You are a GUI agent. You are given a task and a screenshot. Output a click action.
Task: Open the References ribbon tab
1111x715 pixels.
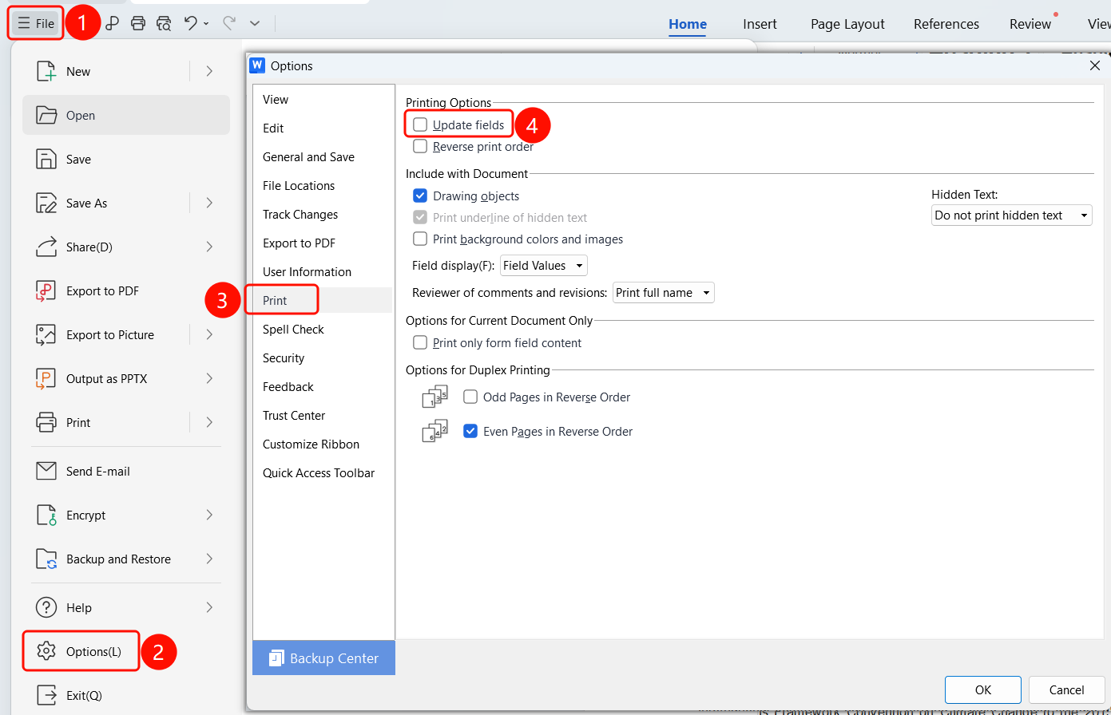tap(946, 24)
